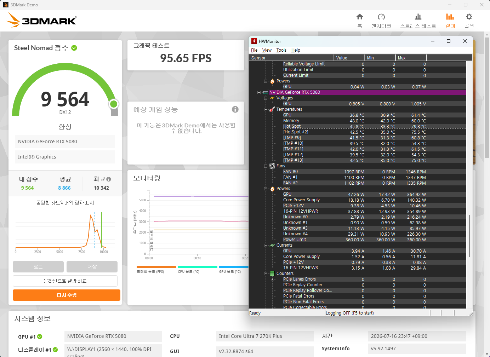
Task: Click the Temperatures thermometer icon
Action: [272, 109]
